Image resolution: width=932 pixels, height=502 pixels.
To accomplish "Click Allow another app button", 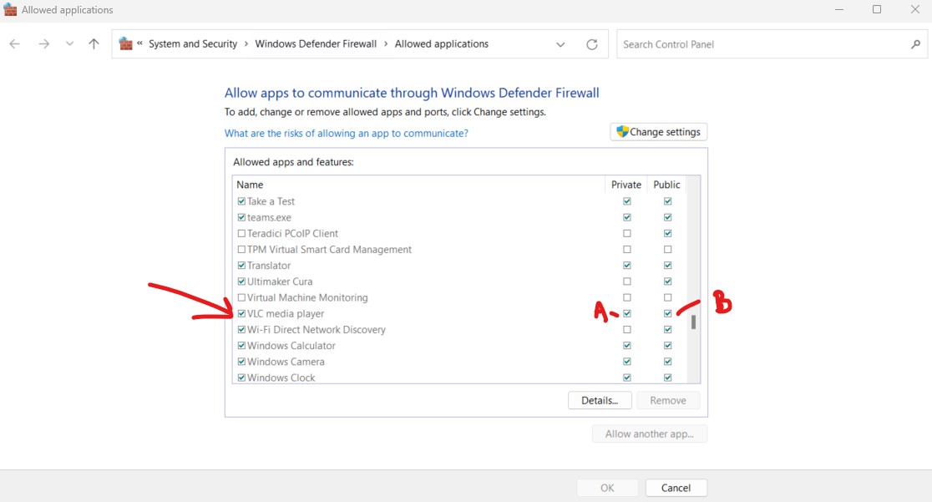I will (x=650, y=434).
